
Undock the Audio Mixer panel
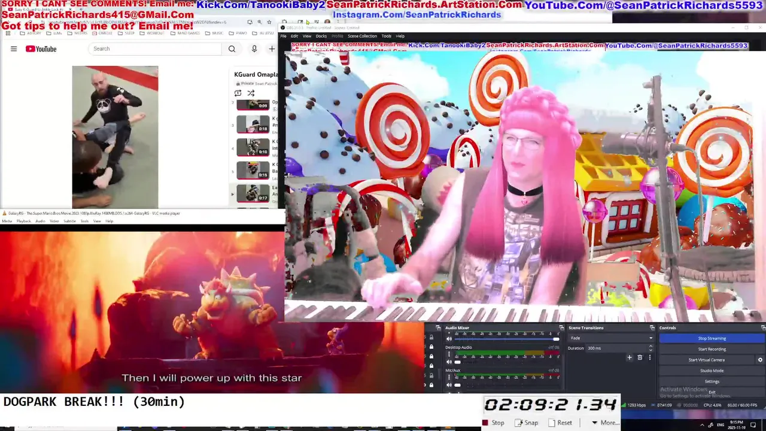pyautogui.click(x=561, y=327)
